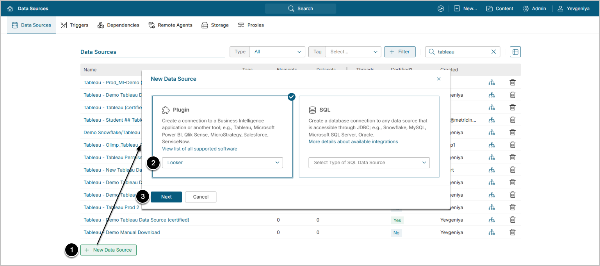Go to the Remote Agents tab
Viewport: 600px width, 266px height.
170,25
